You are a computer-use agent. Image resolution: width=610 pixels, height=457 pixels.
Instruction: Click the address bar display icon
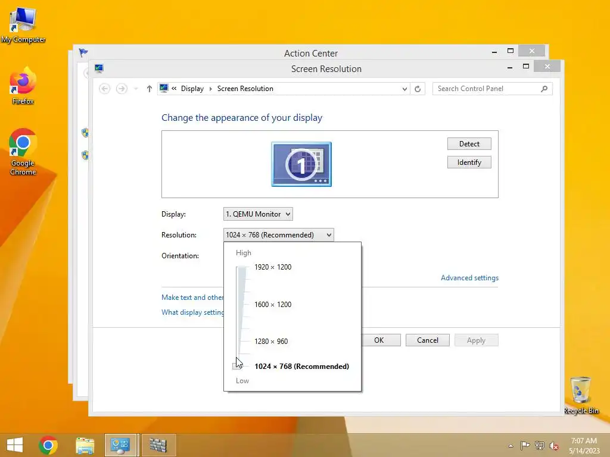coord(164,88)
